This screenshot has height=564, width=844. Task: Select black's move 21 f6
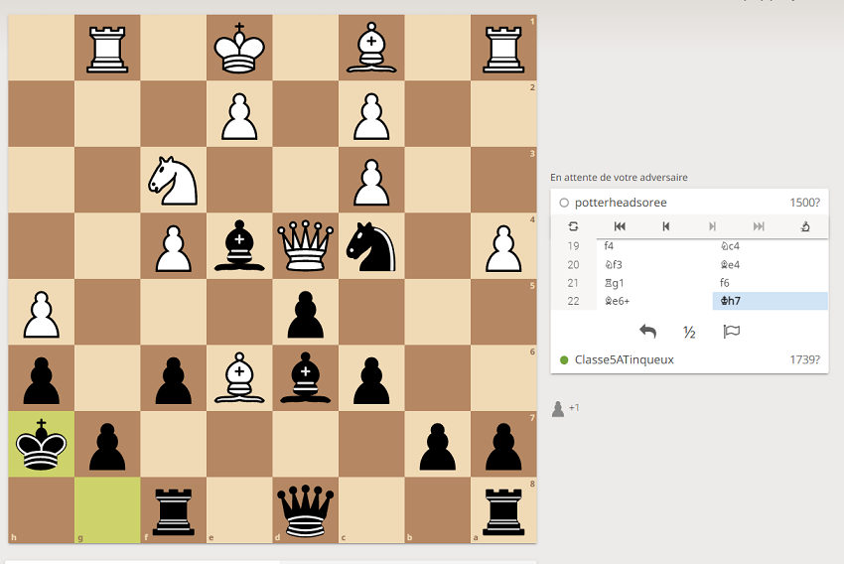[771, 283]
